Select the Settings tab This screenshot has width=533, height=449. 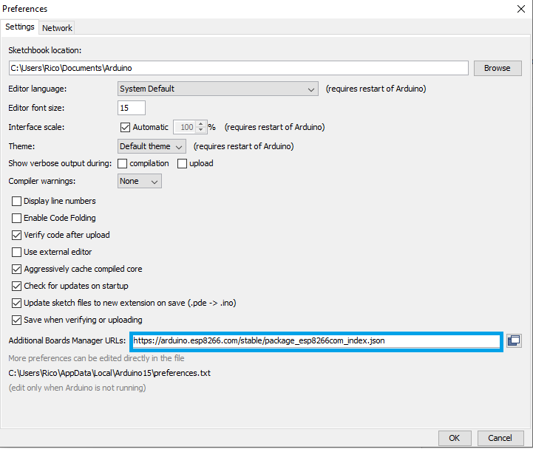20,27
